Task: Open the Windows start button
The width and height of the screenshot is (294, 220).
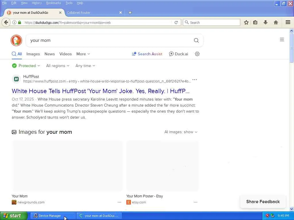Action: (x=14, y=216)
